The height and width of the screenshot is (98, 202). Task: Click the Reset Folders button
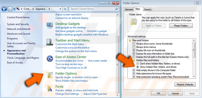click(181, 26)
